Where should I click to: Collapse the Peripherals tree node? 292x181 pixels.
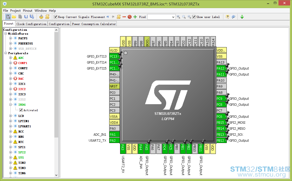[x=5, y=53]
